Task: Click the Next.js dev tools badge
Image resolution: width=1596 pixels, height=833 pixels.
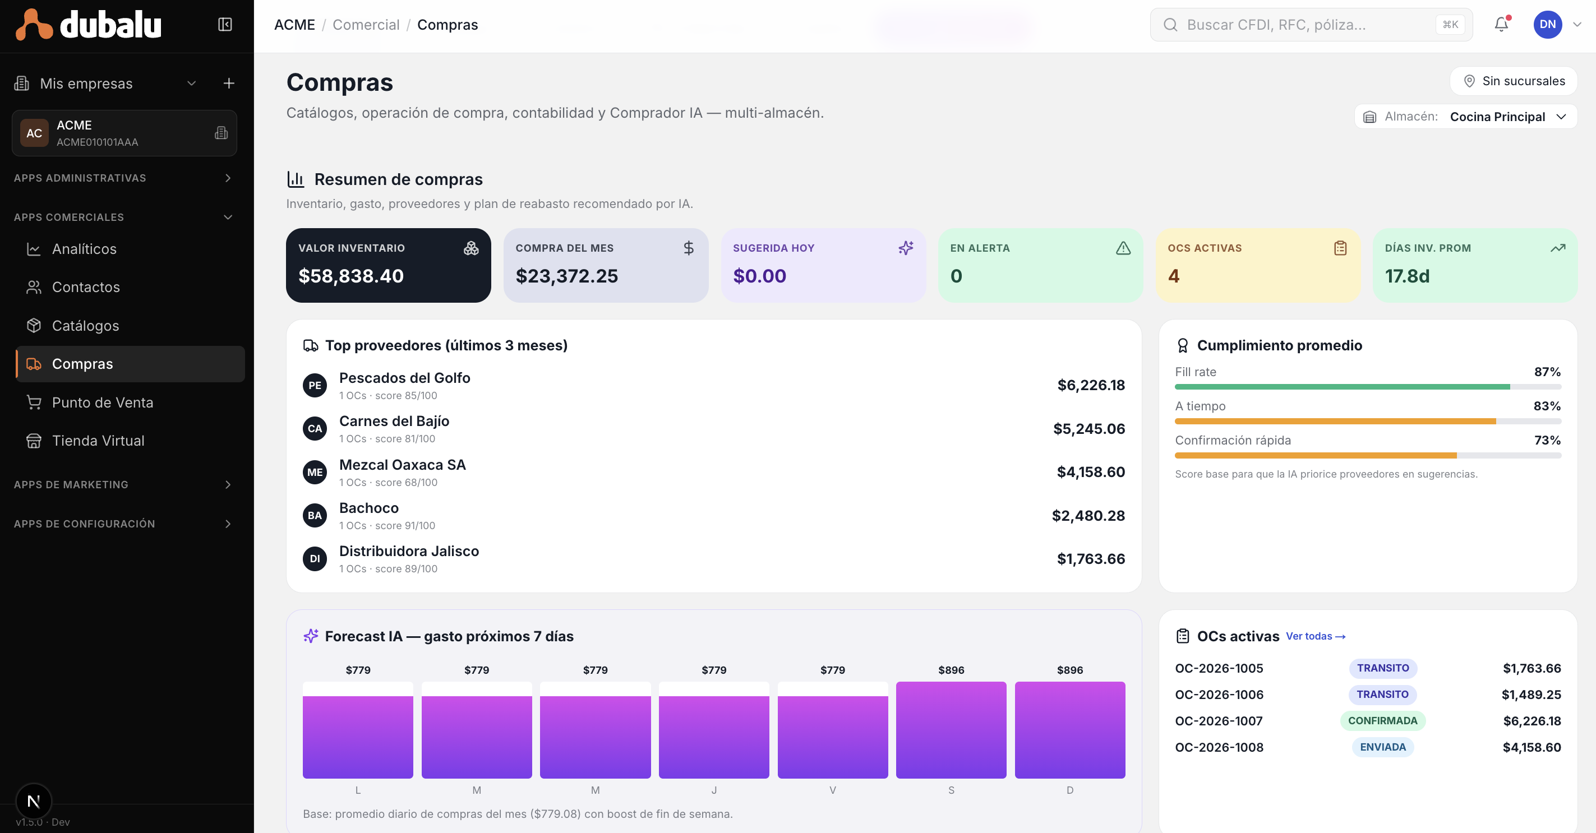Action: 34,801
